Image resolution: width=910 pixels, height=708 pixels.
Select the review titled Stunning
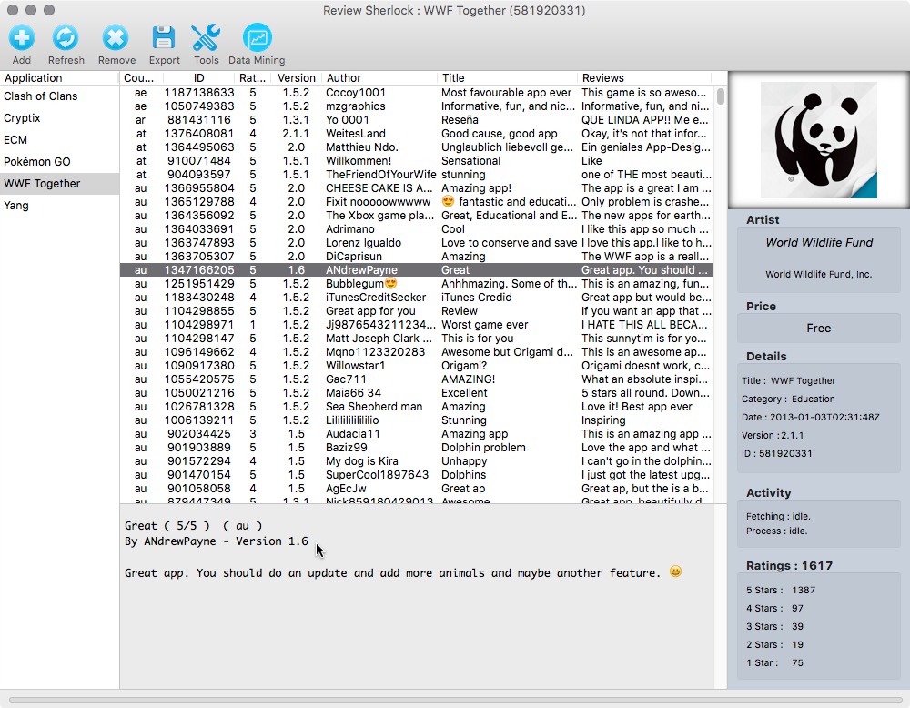click(x=417, y=420)
